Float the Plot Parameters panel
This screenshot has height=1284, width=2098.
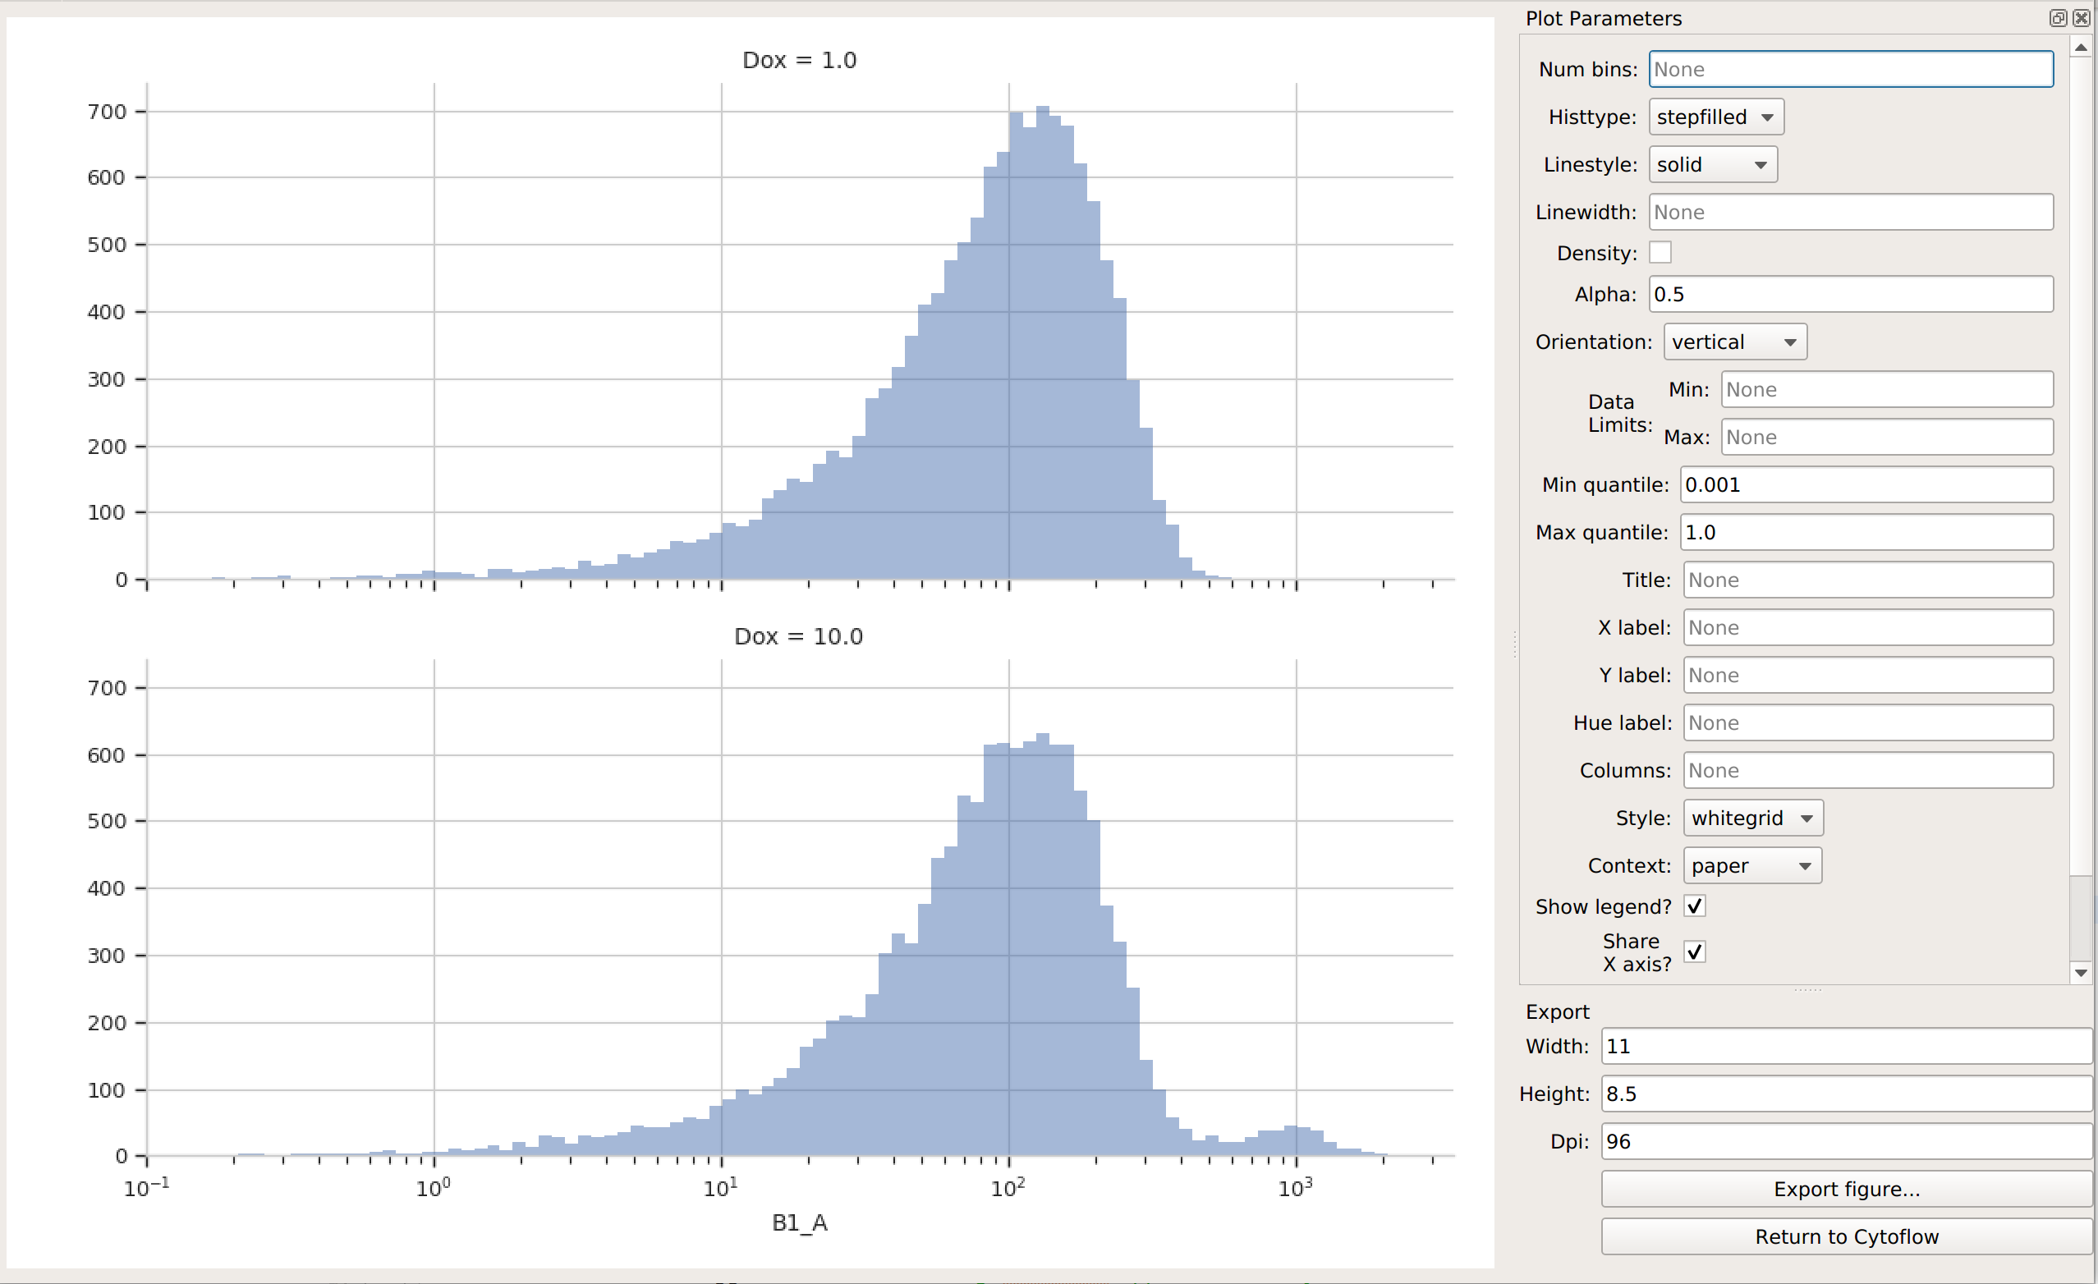[x=2057, y=18]
